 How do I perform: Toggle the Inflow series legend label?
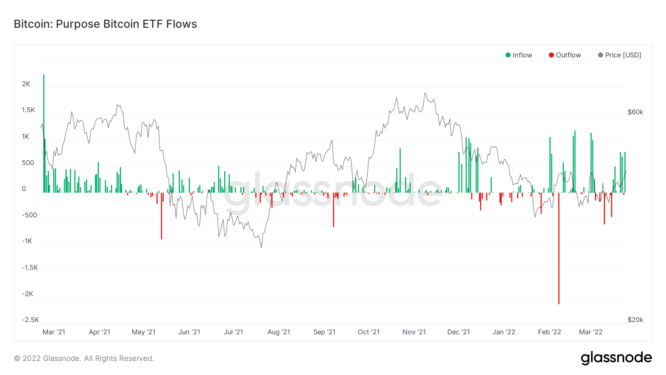[x=522, y=55]
